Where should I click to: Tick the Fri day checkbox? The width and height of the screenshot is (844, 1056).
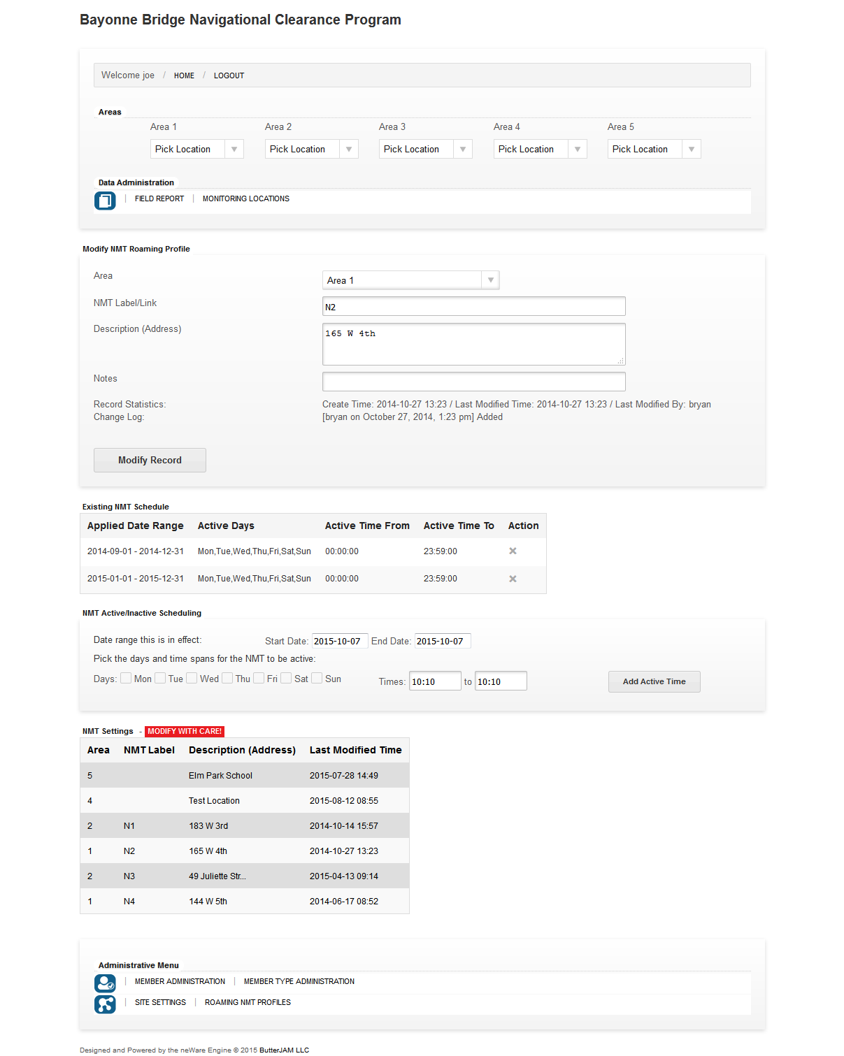pos(259,678)
